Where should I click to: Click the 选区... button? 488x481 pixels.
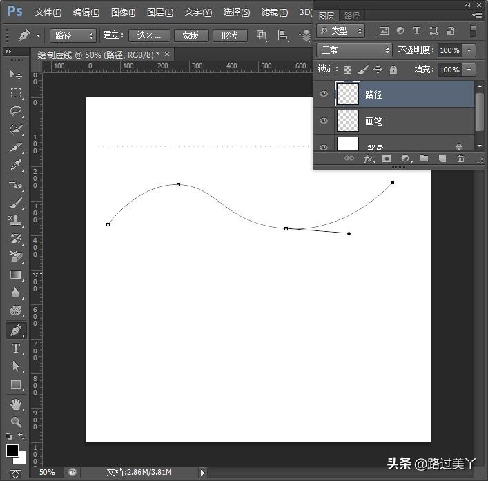pyautogui.click(x=148, y=35)
